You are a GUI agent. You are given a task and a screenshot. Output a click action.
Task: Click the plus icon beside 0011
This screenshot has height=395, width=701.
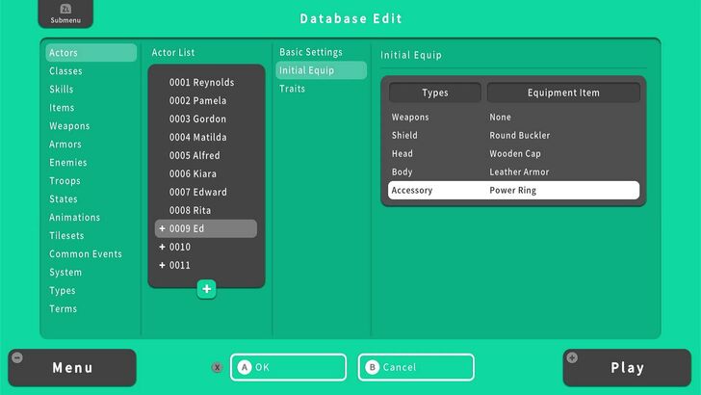tap(163, 265)
